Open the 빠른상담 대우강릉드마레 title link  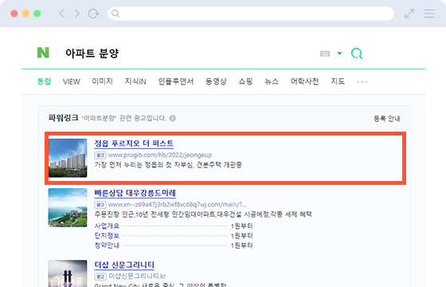pyautogui.click(x=135, y=193)
